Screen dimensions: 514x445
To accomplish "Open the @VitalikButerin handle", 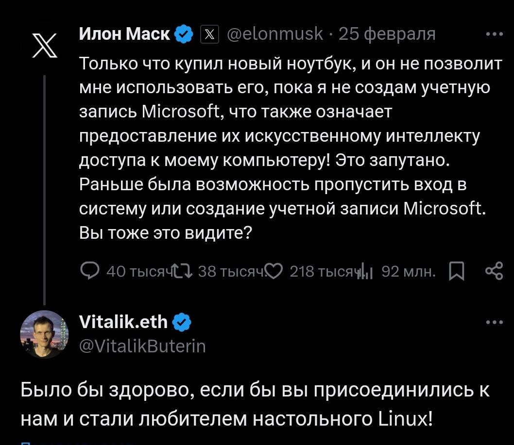I will click(x=142, y=346).
